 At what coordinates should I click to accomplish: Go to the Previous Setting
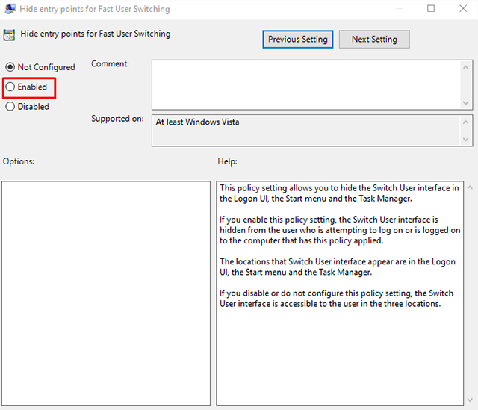click(298, 39)
